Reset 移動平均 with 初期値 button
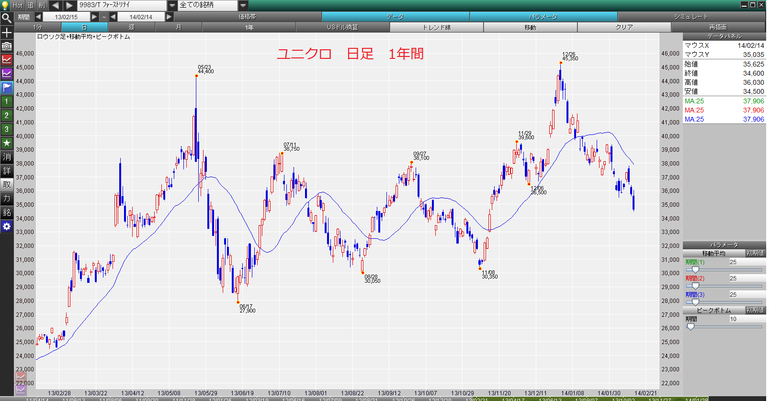This screenshot has height=401, width=770. tap(755, 253)
